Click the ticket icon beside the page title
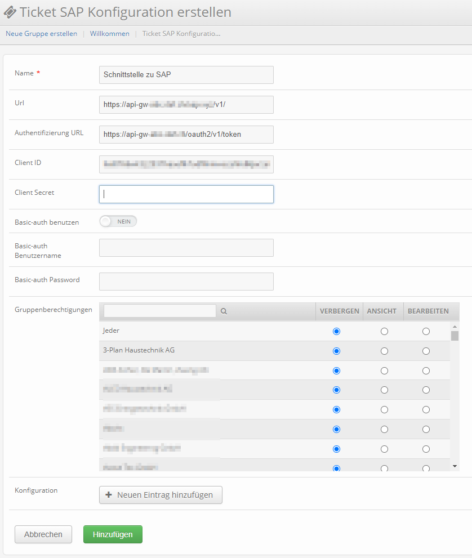472x558 pixels. (10, 12)
